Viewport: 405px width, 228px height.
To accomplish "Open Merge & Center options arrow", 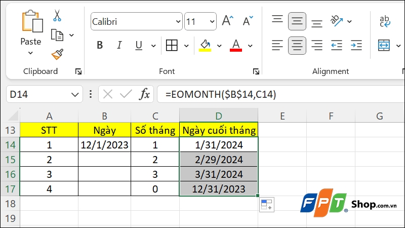I will [x=398, y=46].
